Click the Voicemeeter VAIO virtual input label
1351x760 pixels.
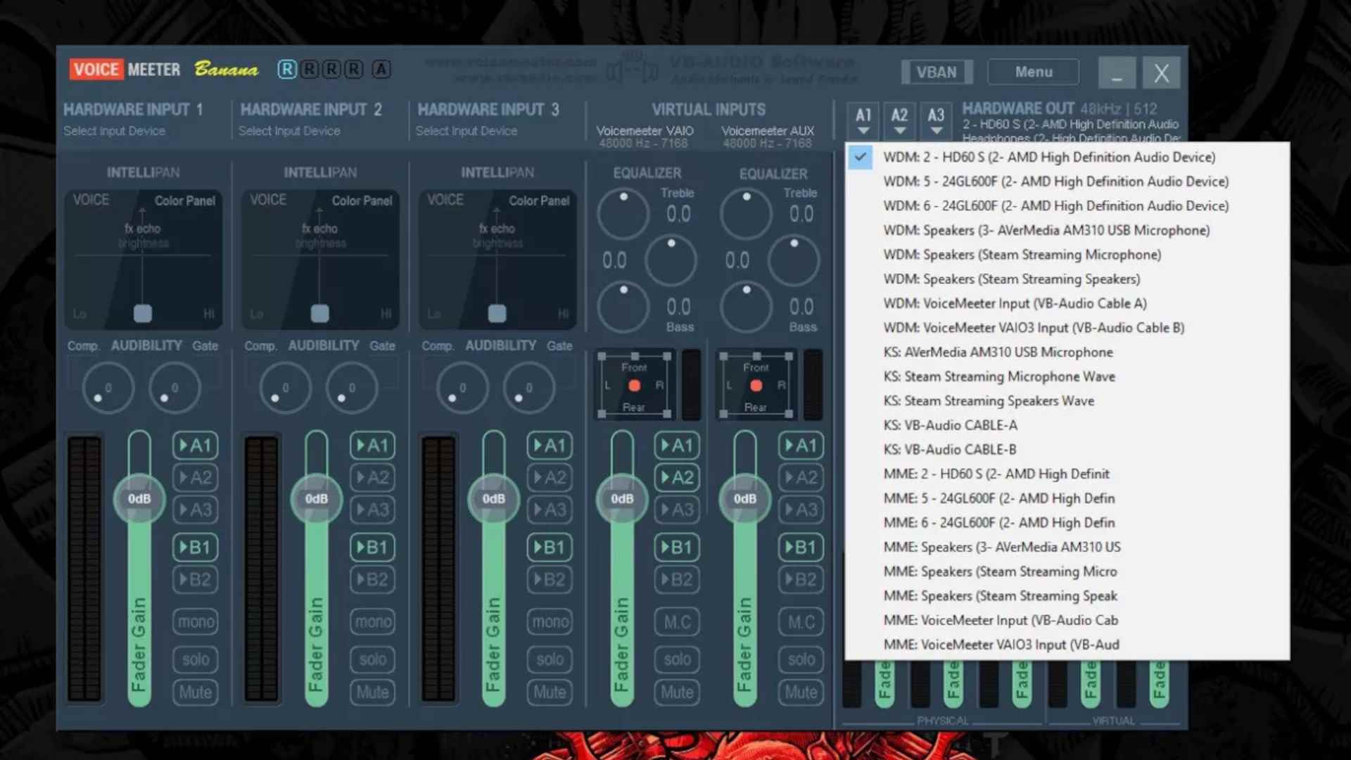[x=643, y=130]
